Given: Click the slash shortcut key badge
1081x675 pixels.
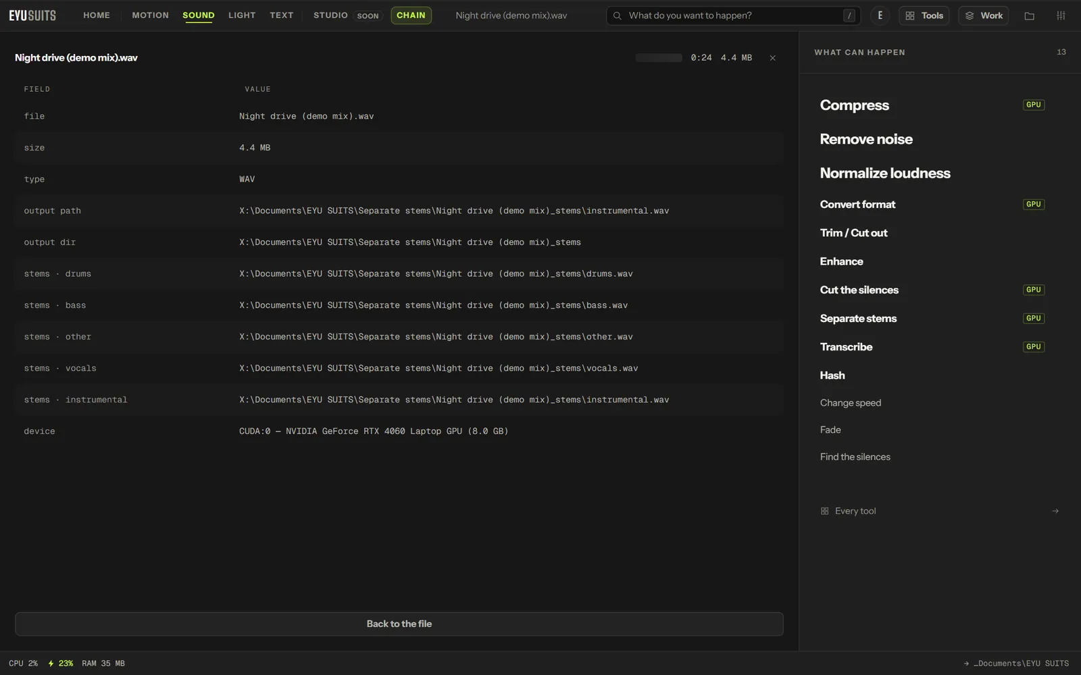Looking at the screenshot, I should tap(849, 16).
